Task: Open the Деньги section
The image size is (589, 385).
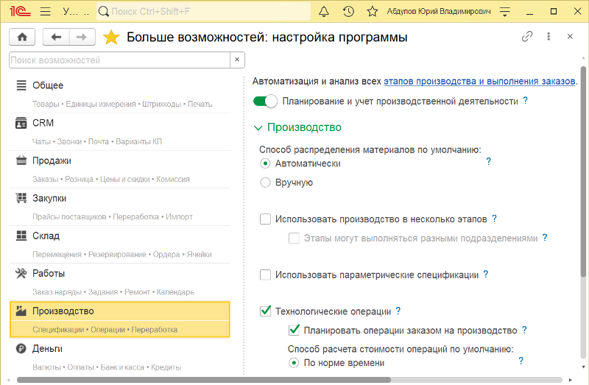Action: pyautogui.click(x=119, y=357)
